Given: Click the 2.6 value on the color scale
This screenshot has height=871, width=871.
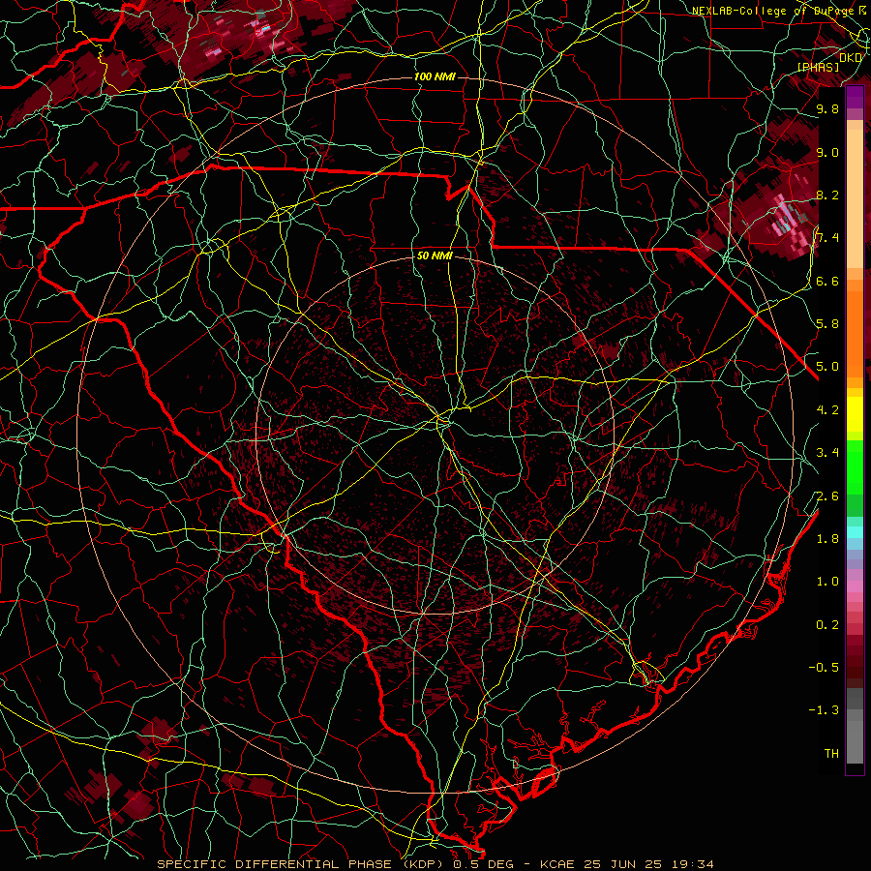Looking at the screenshot, I should 827,496.
